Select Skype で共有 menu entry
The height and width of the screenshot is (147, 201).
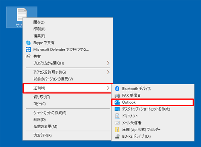point(68,43)
